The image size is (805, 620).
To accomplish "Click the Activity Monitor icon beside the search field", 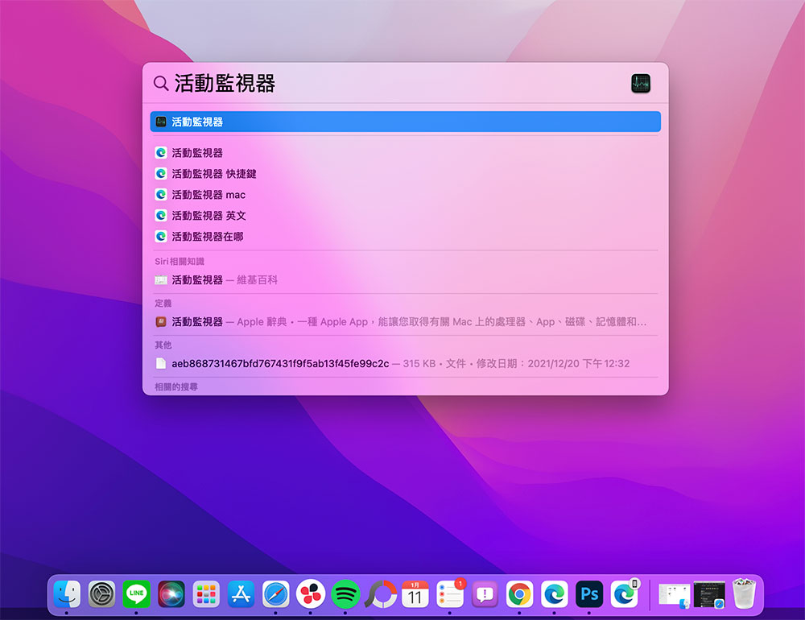I will point(640,83).
